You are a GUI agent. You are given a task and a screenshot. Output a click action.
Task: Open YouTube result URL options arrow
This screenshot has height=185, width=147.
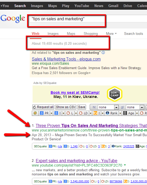pos(125,165)
